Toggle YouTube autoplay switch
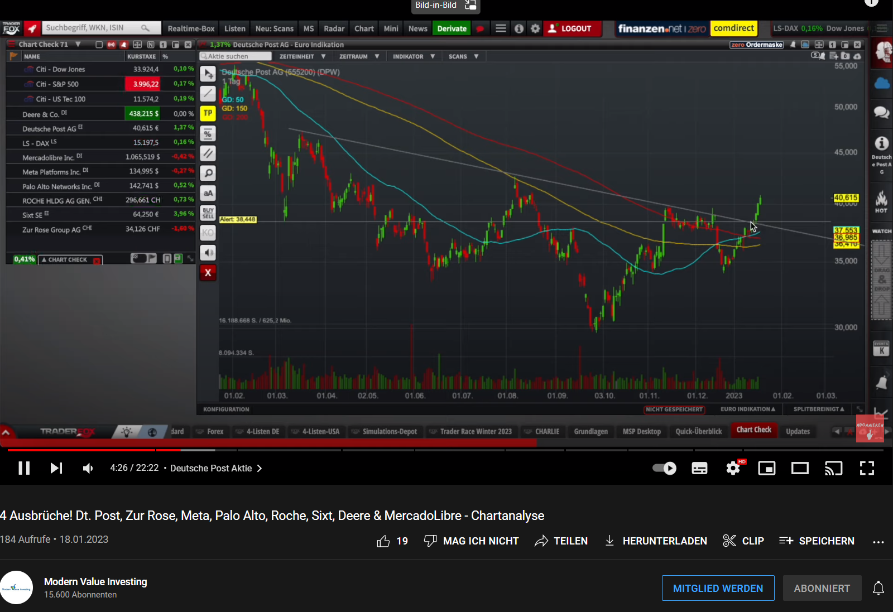Image resolution: width=893 pixels, height=612 pixels. click(664, 468)
